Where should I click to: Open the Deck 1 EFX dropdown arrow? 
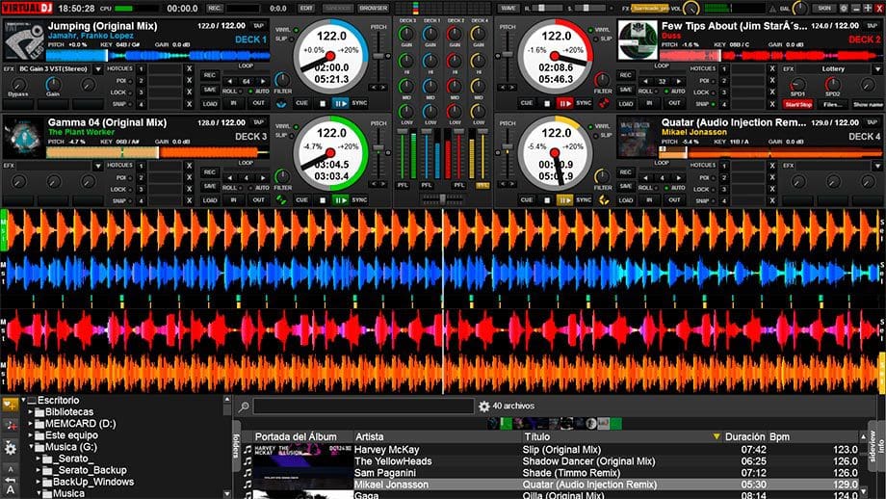pos(97,69)
